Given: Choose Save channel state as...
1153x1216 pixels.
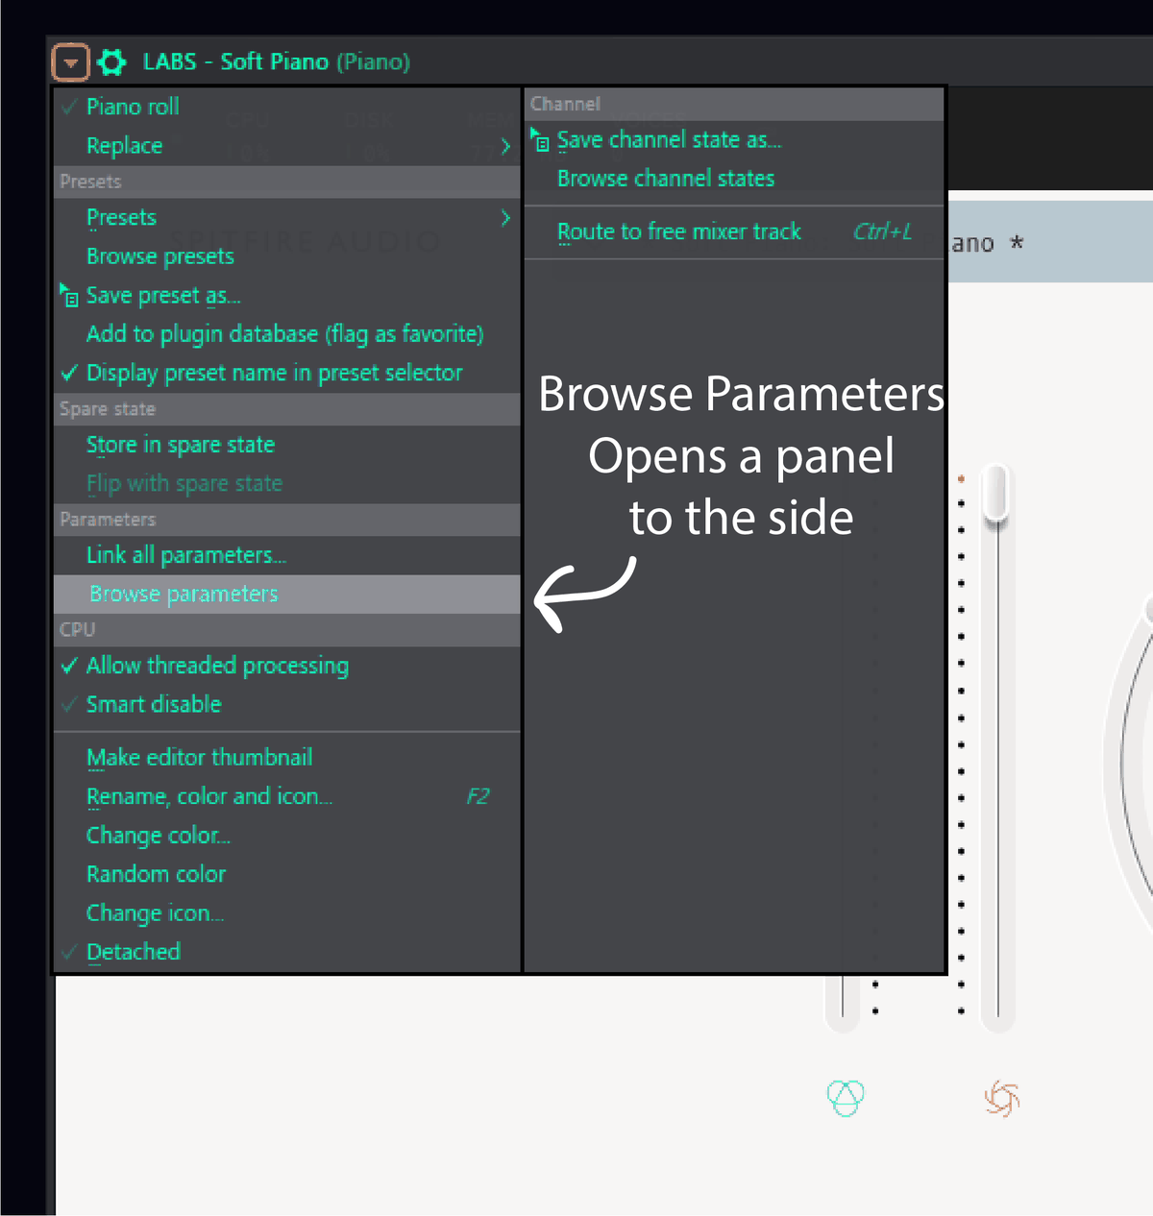Looking at the screenshot, I should coord(734,140).
